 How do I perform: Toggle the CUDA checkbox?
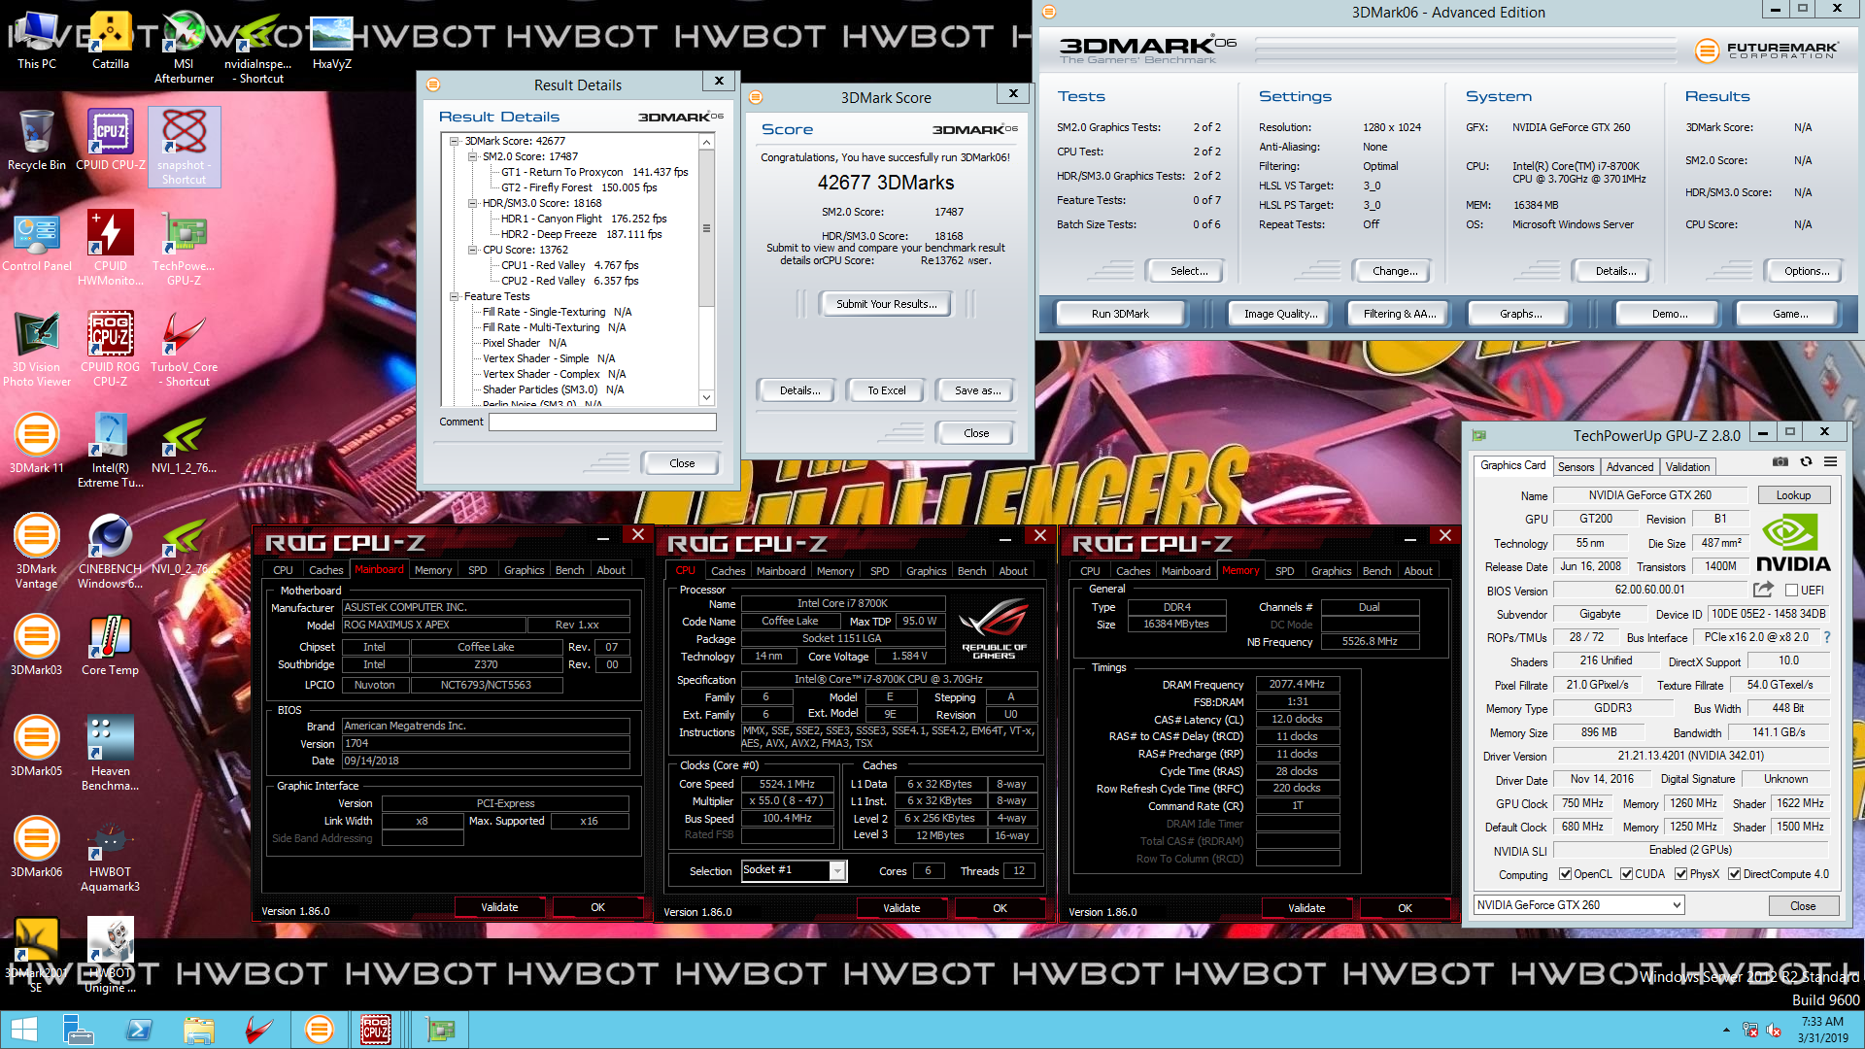point(1626,874)
